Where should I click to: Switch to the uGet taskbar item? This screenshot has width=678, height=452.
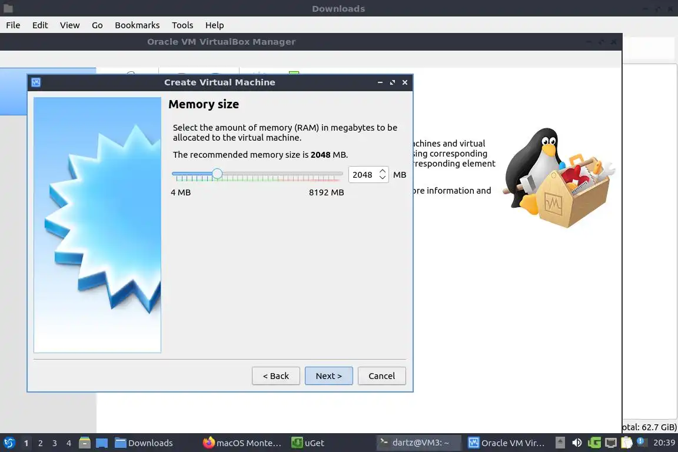[308, 443]
